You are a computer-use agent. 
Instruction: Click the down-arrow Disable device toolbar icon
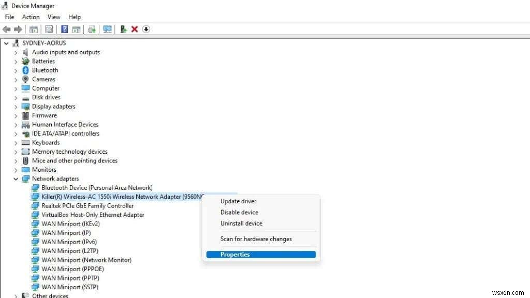point(146,29)
